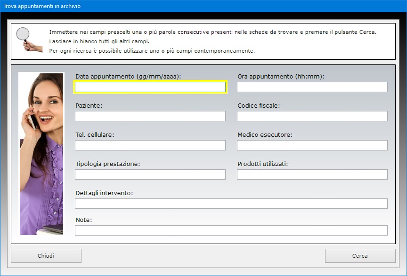Click the 'Prodotti utilizzati:' label
The width and height of the screenshot is (407, 276).
click(x=263, y=164)
